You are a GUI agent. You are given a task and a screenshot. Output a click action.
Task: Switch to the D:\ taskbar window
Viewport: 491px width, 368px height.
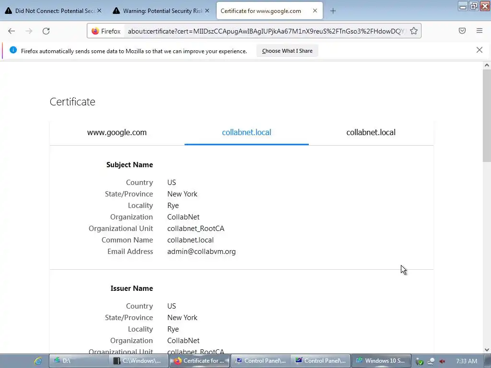(x=79, y=361)
